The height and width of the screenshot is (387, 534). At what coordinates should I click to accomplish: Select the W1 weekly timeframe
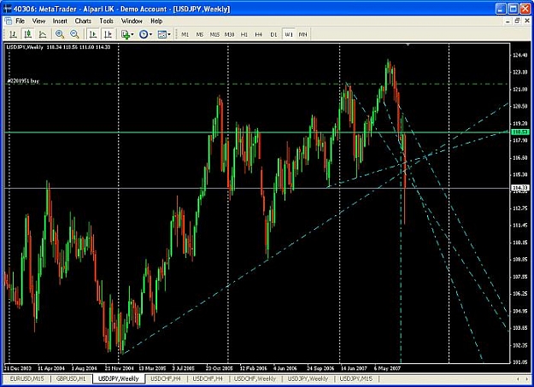pyautogui.click(x=289, y=34)
